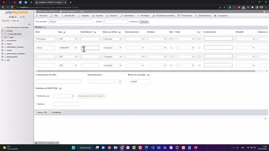Expand the mysql database tree node
Screen dimensions: 269x151
[x=3, y=50]
